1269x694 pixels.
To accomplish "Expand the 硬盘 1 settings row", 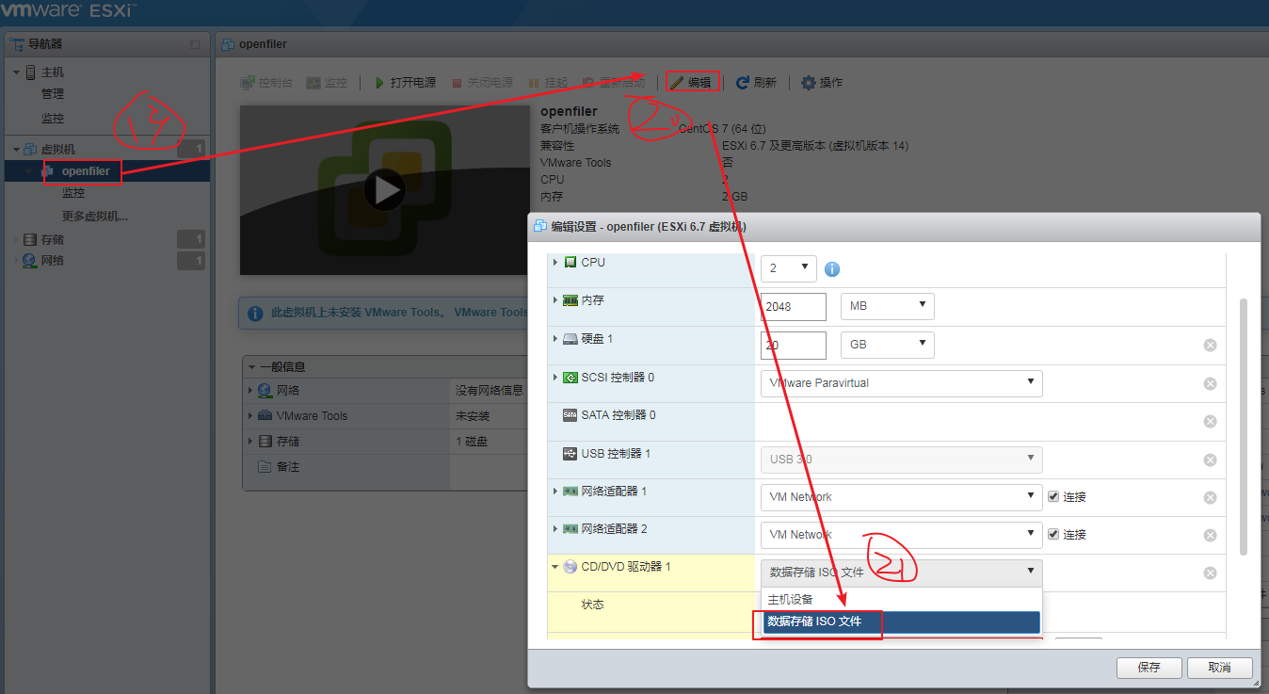I will click(x=556, y=339).
